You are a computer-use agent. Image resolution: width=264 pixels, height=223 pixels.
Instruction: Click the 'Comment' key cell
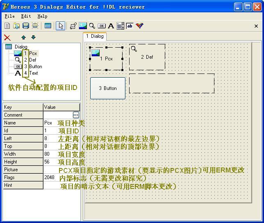tap(23, 115)
